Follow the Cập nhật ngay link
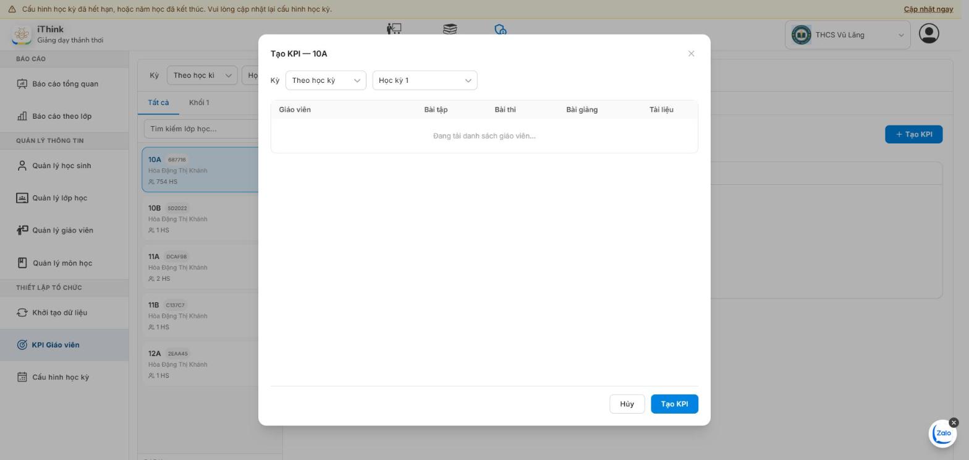This screenshot has width=969, height=460. pos(928,9)
